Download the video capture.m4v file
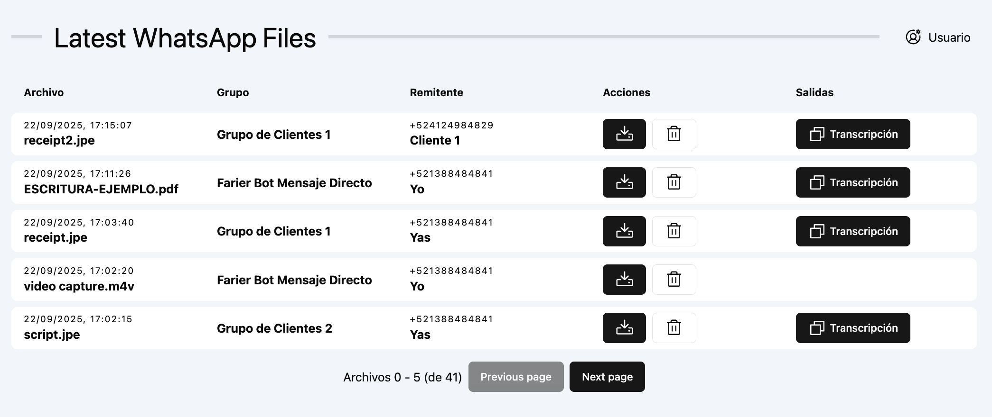 pos(624,280)
